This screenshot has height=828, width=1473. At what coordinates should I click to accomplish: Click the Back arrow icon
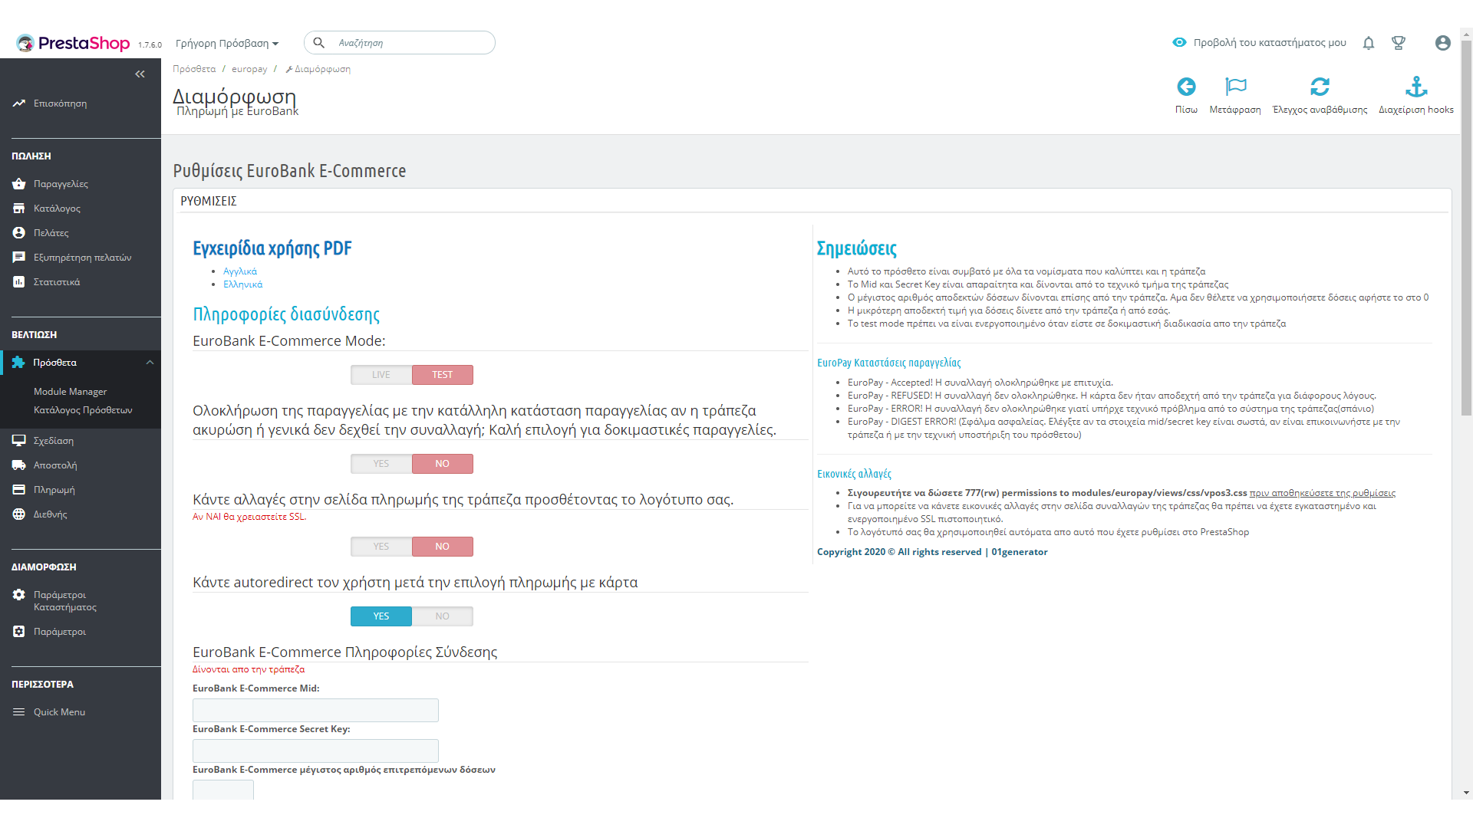coord(1186,87)
